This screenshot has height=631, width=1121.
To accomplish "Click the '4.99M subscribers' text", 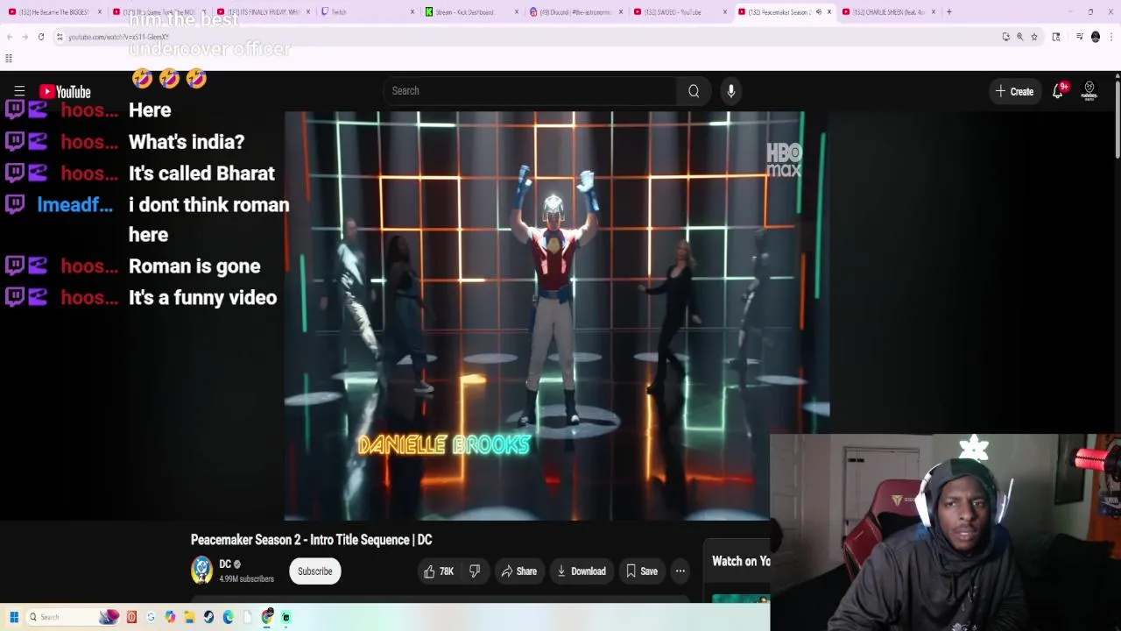I will [x=246, y=579].
